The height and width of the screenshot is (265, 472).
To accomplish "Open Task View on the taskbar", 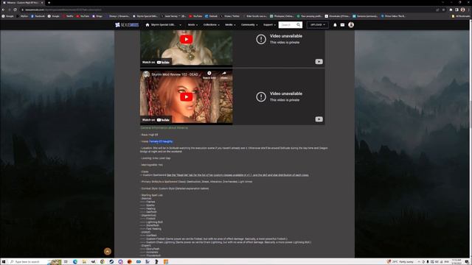I will [x=66, y=262].
